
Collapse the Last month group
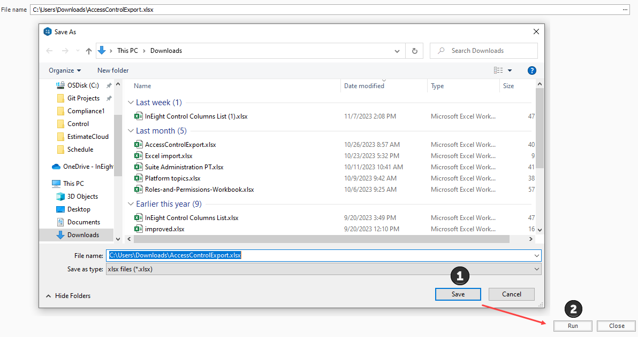(131, 131)
